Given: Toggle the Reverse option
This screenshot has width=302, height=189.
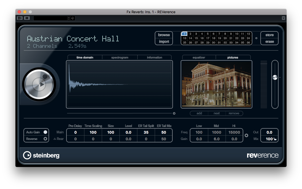Looking at the screenshot, I should pos(45,139).
